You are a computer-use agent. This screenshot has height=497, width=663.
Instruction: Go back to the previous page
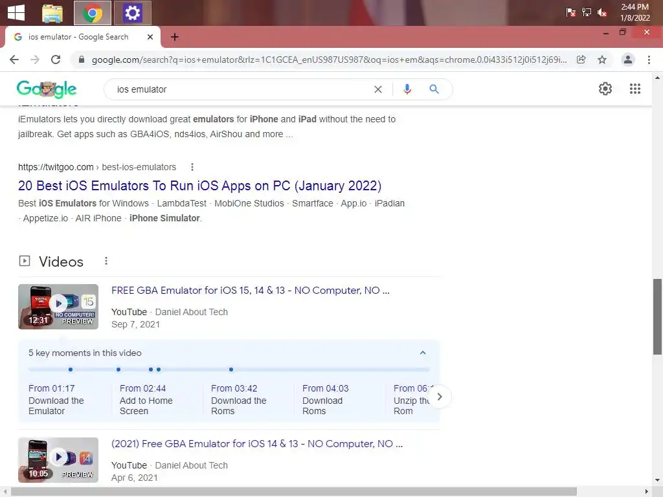(x=14, y=60)
